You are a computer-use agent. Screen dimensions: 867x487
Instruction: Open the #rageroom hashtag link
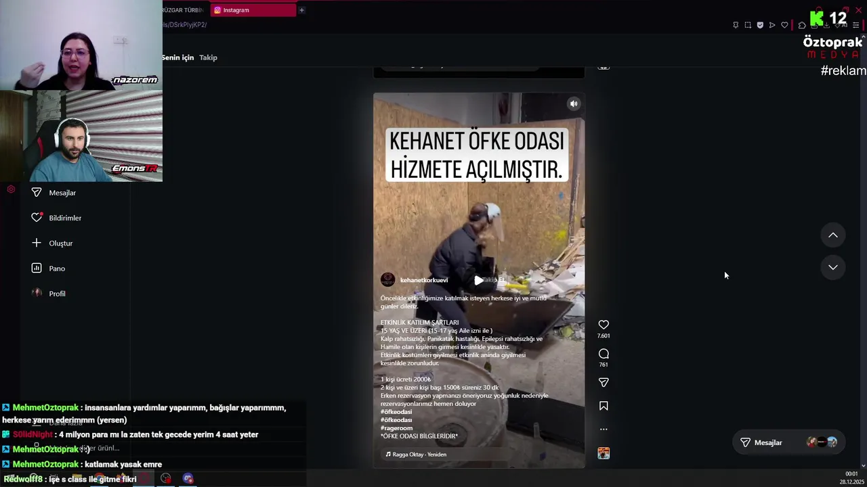coord(396,428)
